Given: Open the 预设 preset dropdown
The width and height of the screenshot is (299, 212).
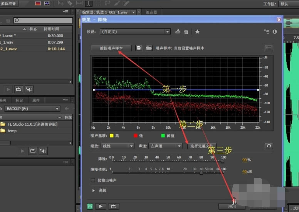Looking at the screenshot, I should pyautogui.click(x=134, y=32).
